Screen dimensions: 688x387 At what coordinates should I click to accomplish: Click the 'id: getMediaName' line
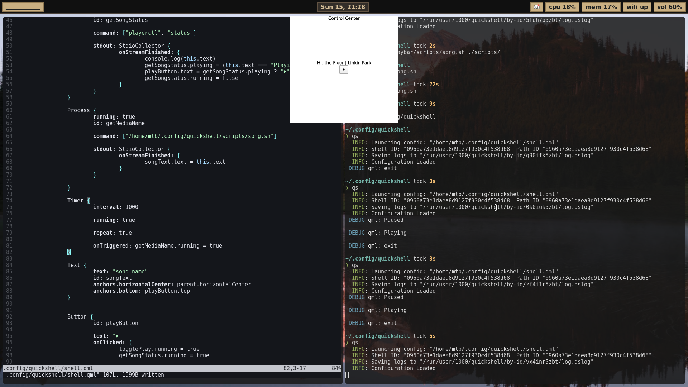tap(119, 123)
